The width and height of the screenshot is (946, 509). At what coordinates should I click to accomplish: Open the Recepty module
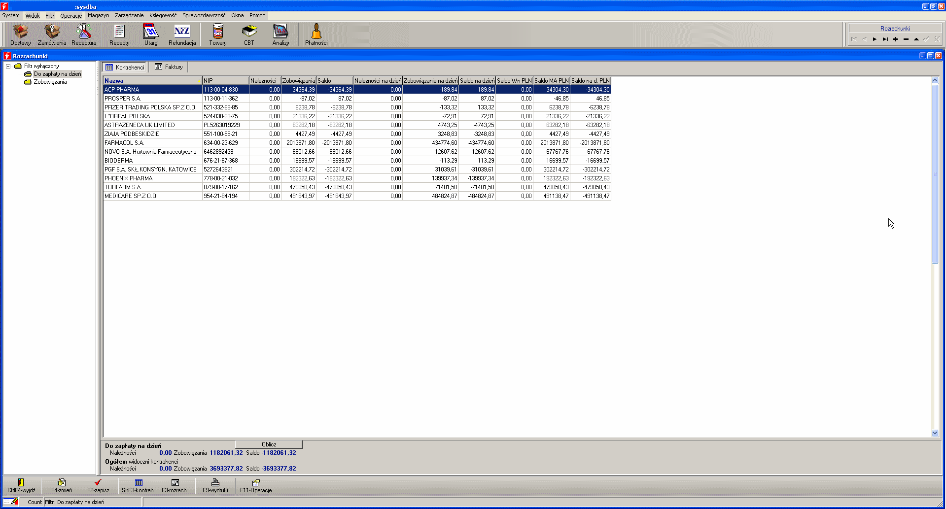click(119, 34)
